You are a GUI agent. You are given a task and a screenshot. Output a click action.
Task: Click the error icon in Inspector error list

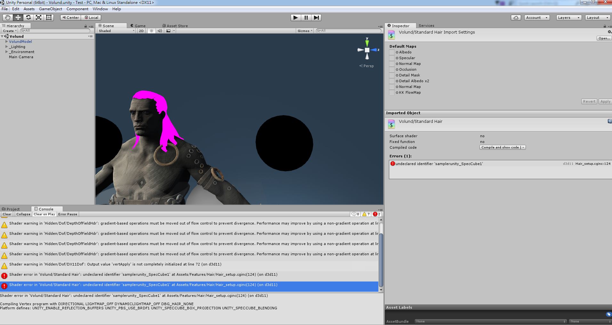pyautogui.click(x=393, y=164)
